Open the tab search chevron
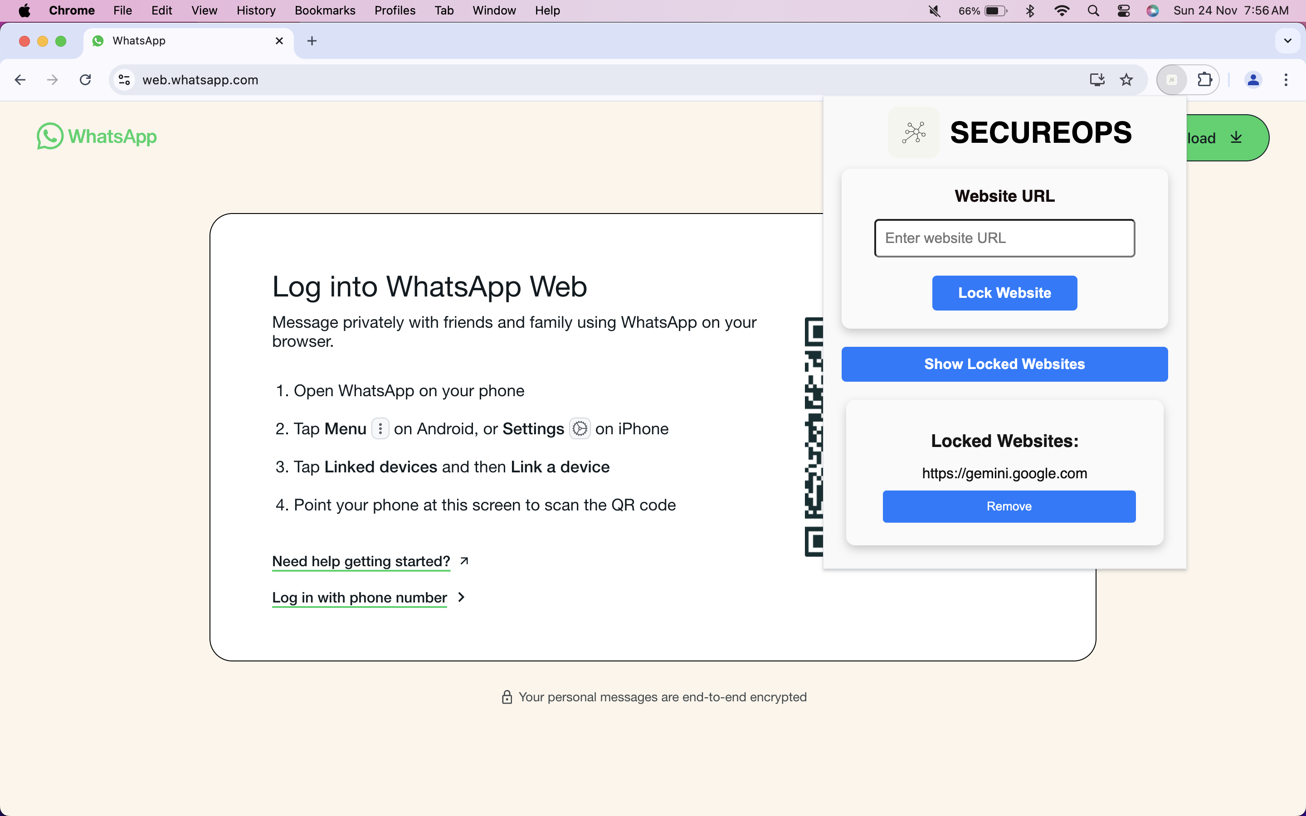This screenshot has width=1306, height=816. pos(1288,40)
